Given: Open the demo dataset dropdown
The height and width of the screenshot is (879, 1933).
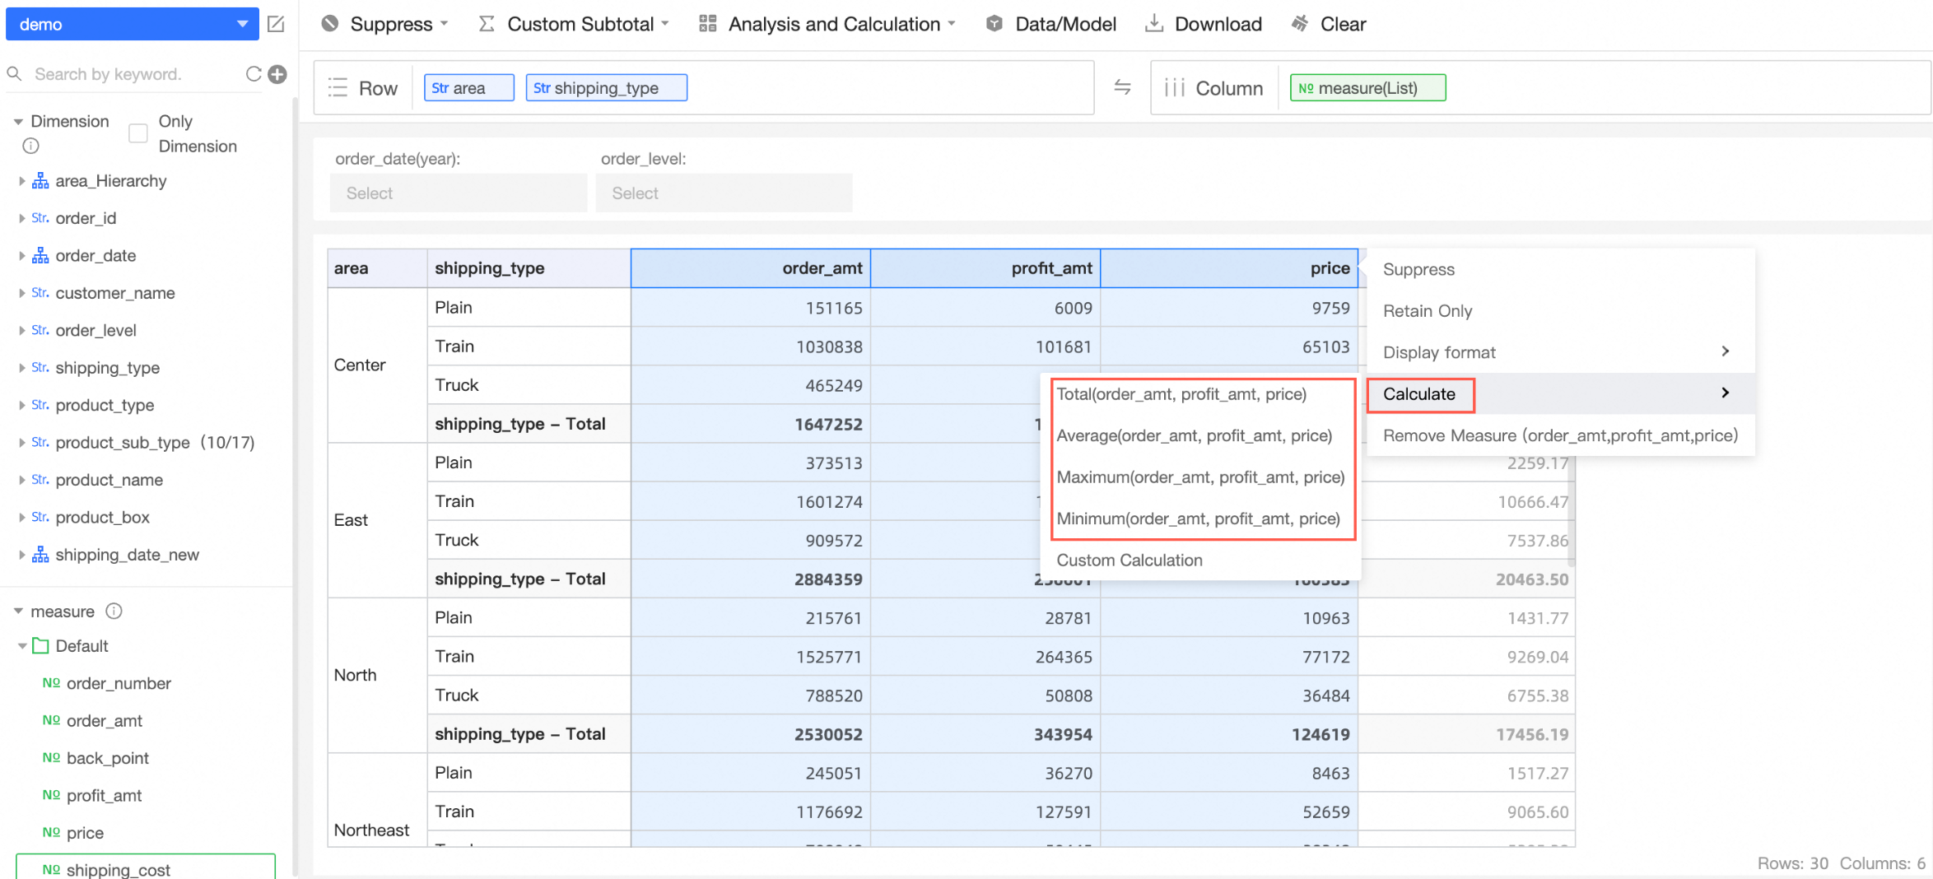Looking at the screenshot, I should (x=132, y=24).
